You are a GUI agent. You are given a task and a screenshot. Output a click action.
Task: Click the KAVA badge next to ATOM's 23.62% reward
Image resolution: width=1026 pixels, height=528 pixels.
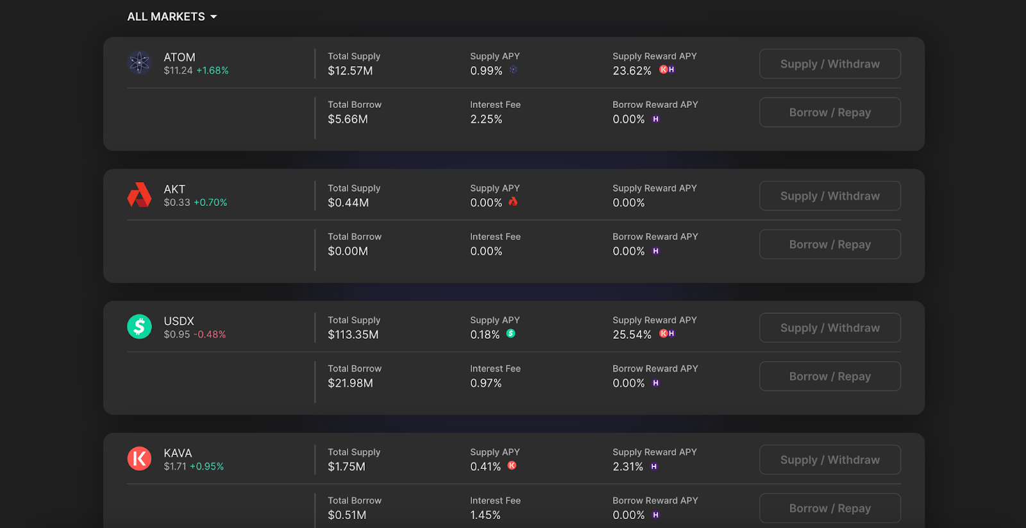point(664,71)
